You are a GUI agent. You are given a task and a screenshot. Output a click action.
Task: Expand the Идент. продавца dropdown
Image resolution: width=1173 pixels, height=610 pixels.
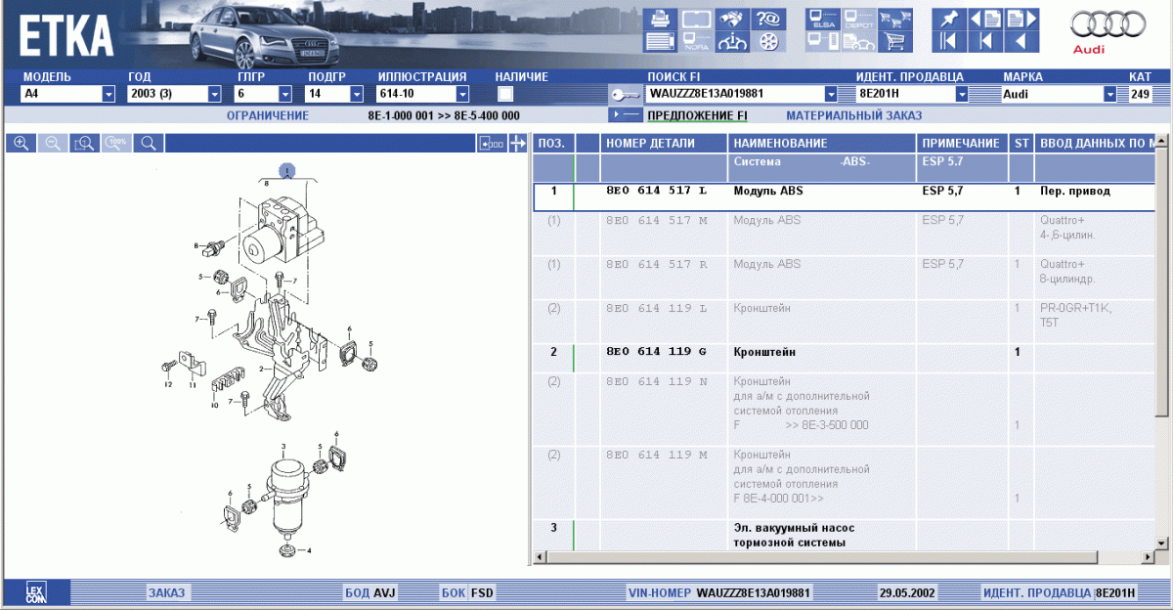(x=961, y=94)
